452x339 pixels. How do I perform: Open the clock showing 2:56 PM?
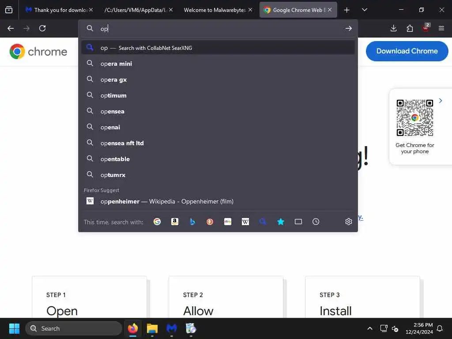419,328
